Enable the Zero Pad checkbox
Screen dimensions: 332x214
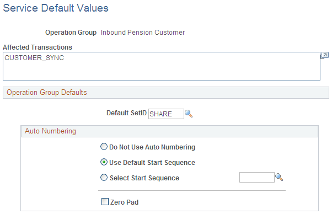[105, 201]
